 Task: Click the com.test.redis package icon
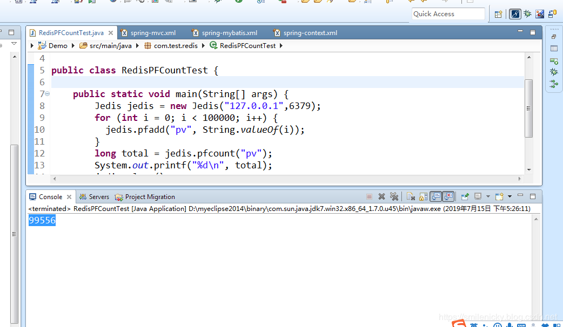[x=148, y=45]
